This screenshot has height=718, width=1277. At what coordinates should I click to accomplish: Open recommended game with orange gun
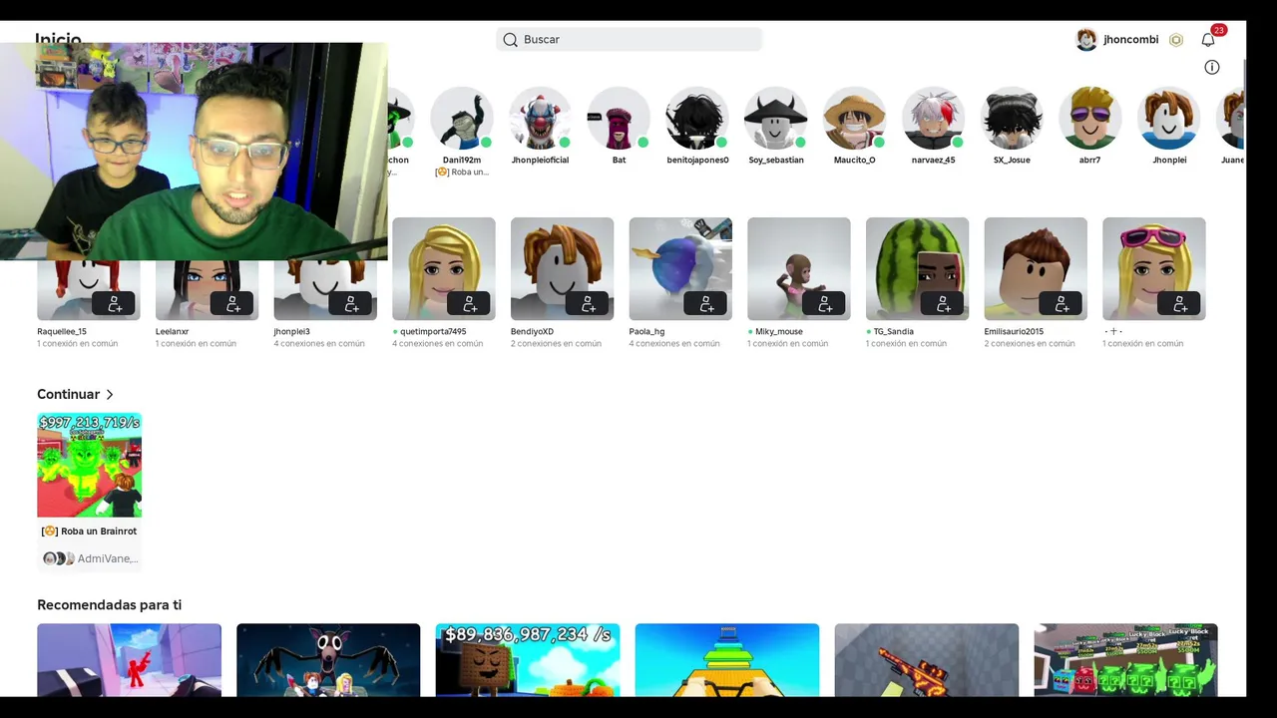tap(926, 660)
